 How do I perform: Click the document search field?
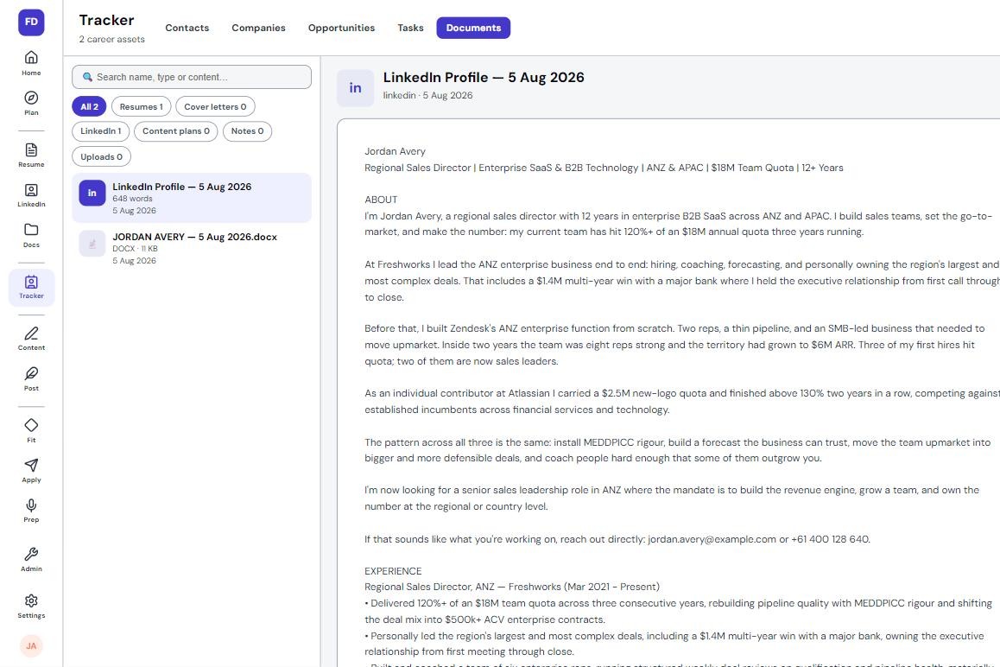[192, 77]
